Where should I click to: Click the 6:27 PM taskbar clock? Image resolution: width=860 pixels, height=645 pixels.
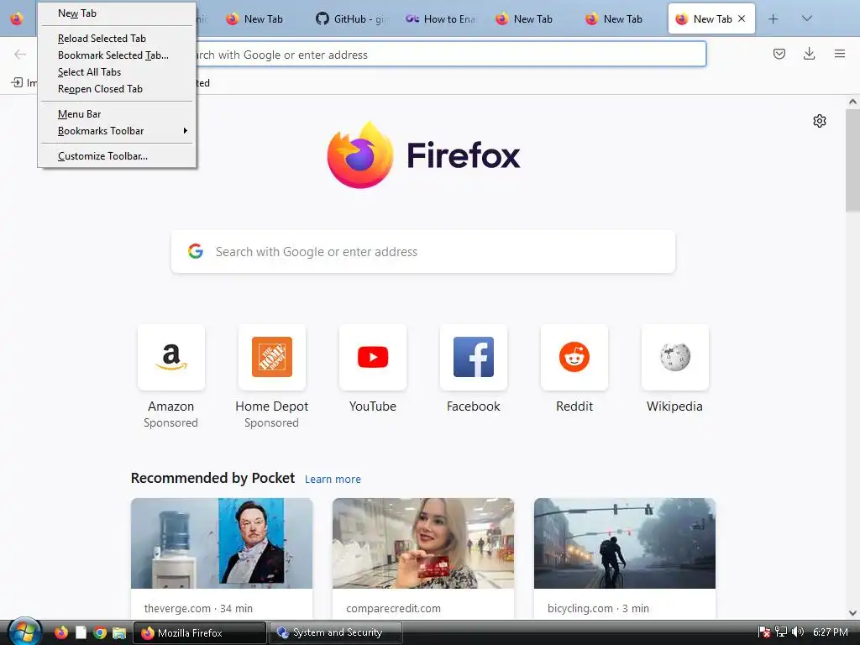(x=831, y=632)
